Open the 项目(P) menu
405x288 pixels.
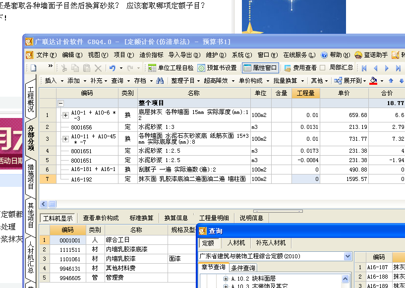[124, 55]
